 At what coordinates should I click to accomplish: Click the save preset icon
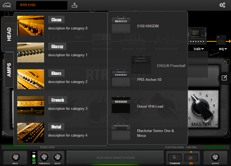[74, 5]
